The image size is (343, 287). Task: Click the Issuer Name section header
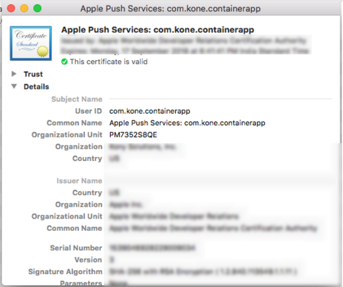(79, 181)
